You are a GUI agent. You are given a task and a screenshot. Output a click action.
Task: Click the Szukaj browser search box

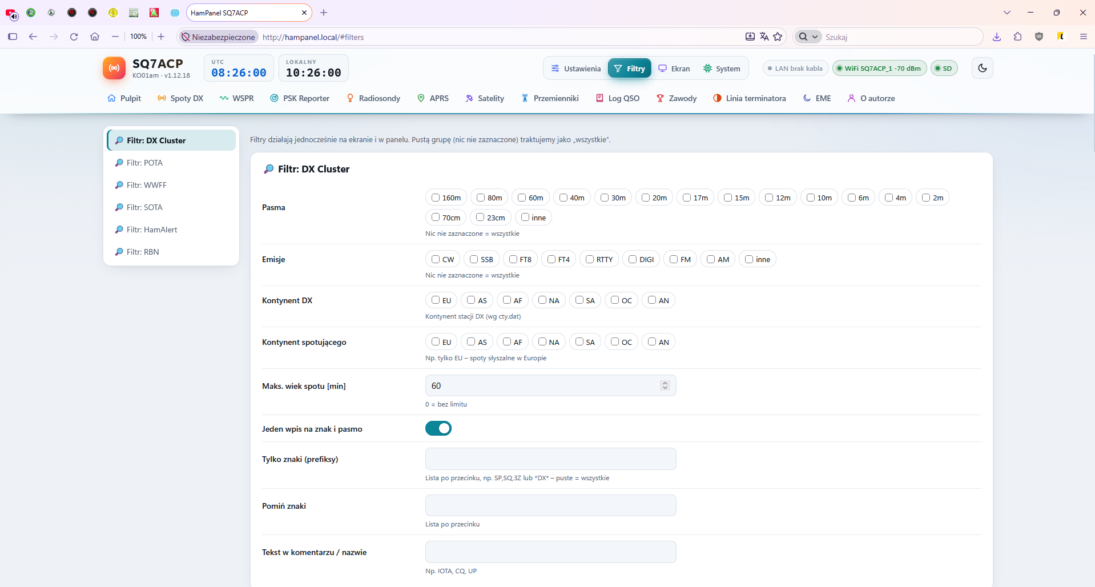[x=901, y=37]
